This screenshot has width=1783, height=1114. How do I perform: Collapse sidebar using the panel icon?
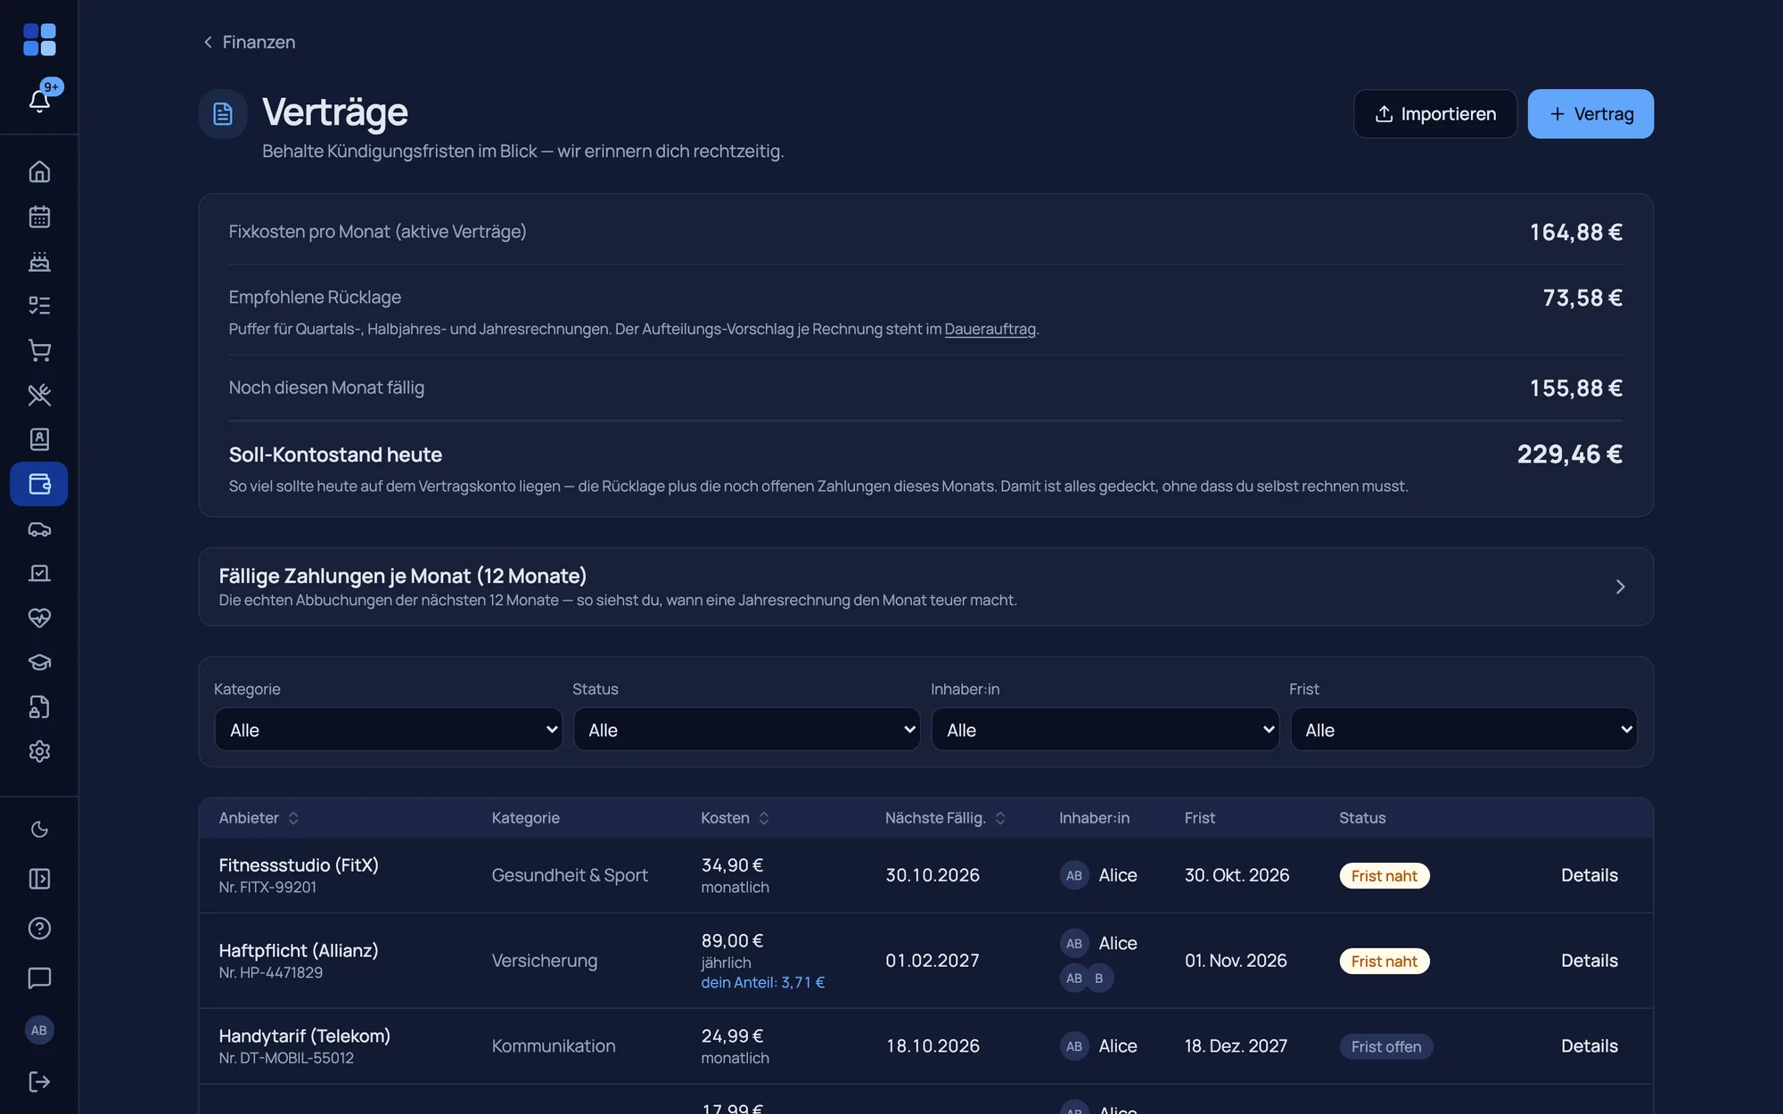click(39, 879)
